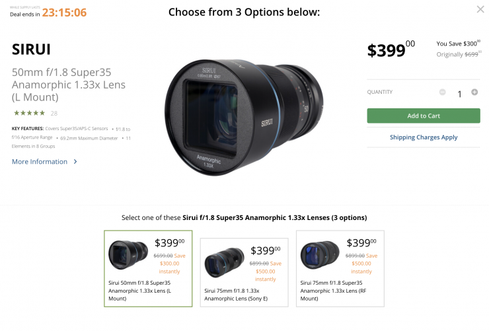The width and height of the screenshot is (489, 331).
Task: Increase quantity with the plus icon
Action: point(474,92)
